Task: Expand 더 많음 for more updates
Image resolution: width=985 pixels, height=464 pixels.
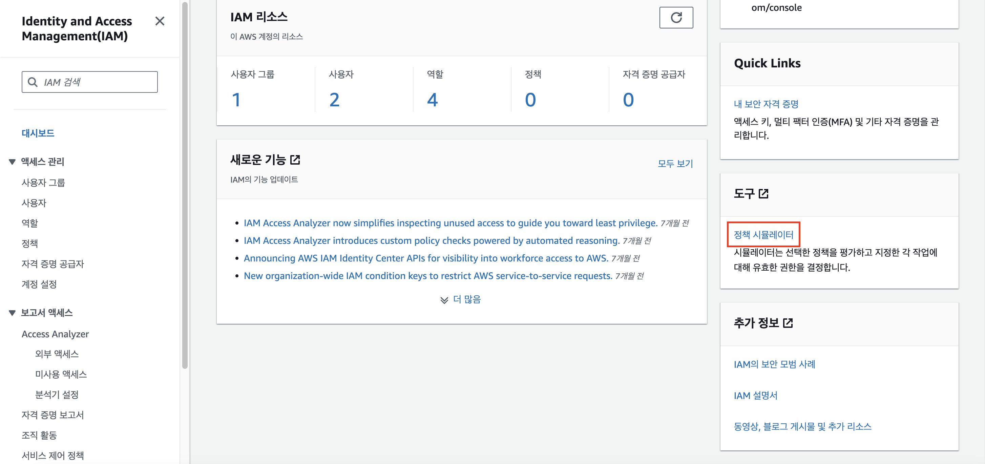Action: pyautogui.click(x=466, y=299)
